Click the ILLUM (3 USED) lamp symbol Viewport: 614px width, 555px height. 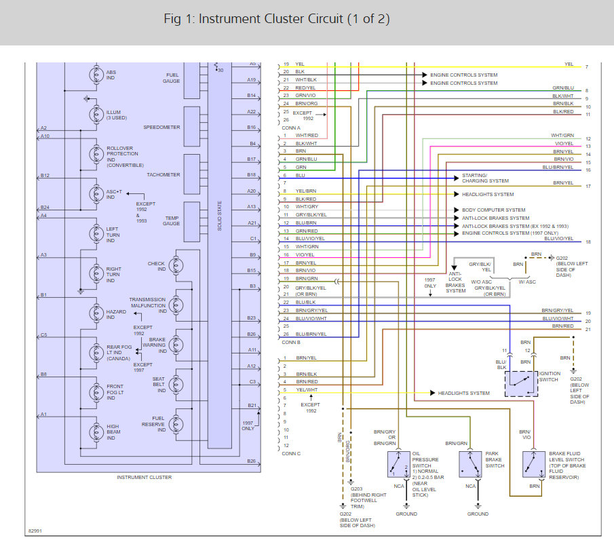point(96,115)
